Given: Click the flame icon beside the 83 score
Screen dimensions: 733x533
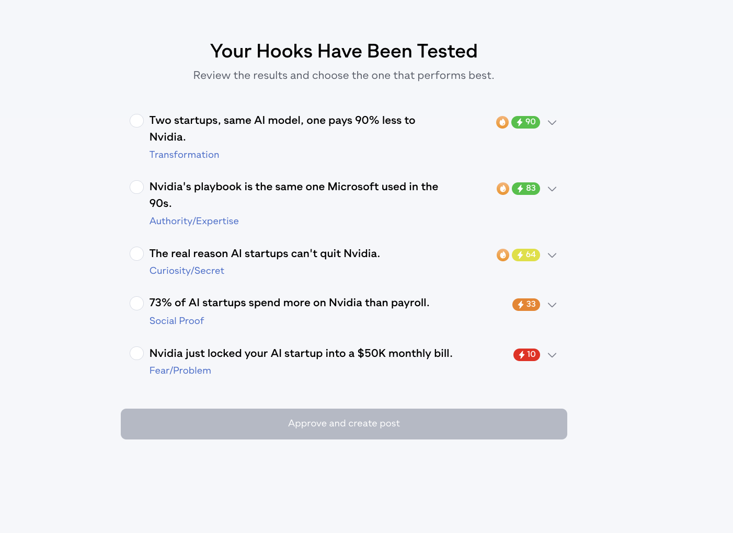Looking at the screenshot, I should coord(503,189).
